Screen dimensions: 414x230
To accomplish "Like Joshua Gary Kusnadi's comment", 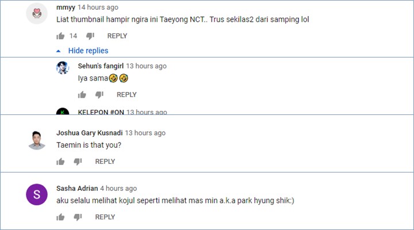I will (x=60, y=162).
